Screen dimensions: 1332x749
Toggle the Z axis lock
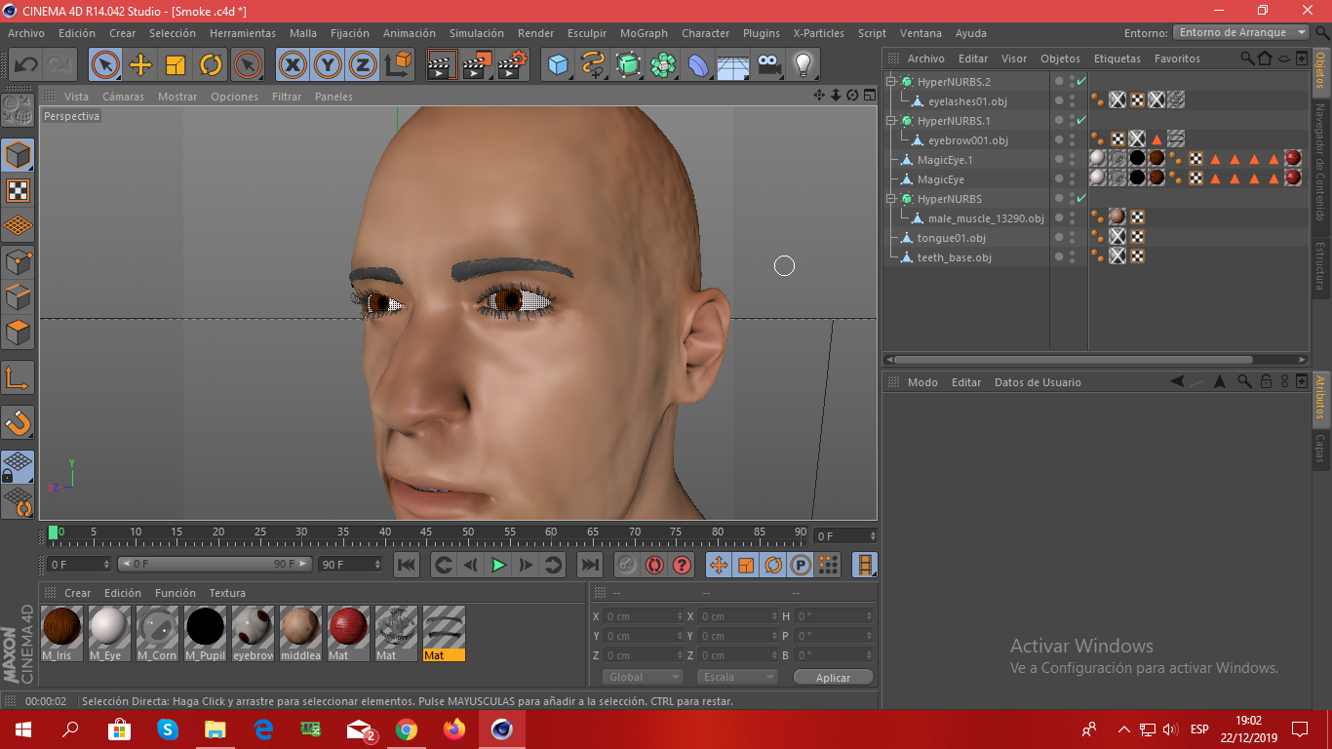[363, 65]
